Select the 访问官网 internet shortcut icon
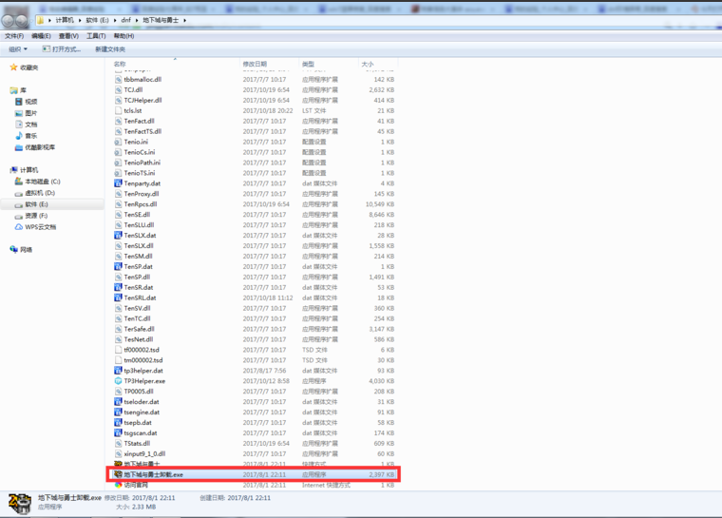This screenshot has width=722, height=518. click(x=118, y=484)
